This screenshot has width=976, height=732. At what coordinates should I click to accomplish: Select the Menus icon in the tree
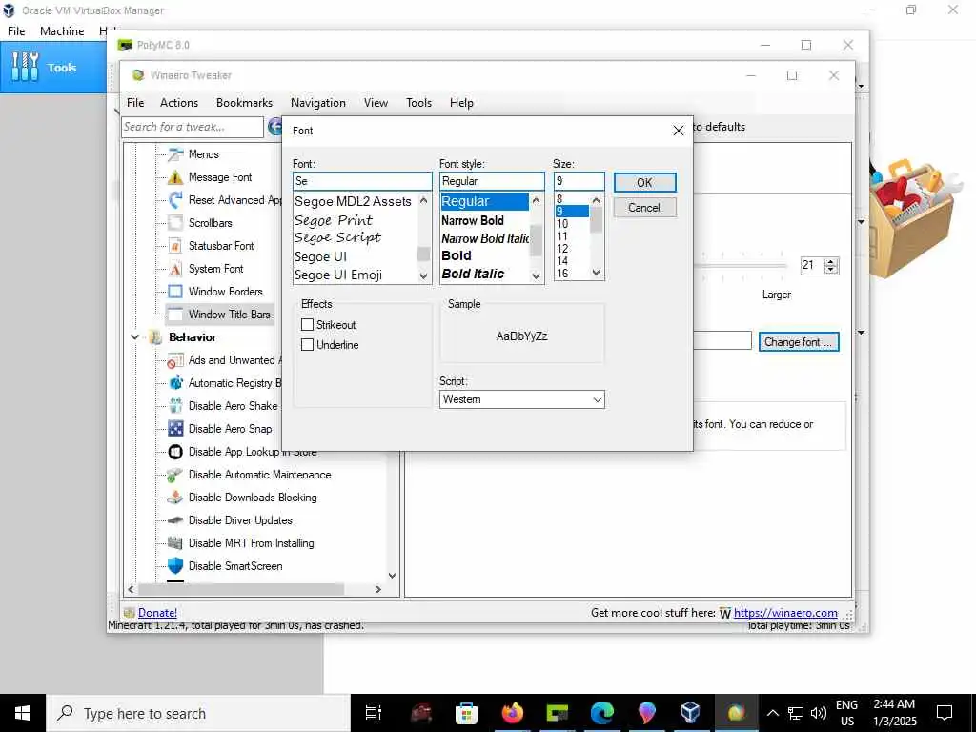tap(175, 154)
